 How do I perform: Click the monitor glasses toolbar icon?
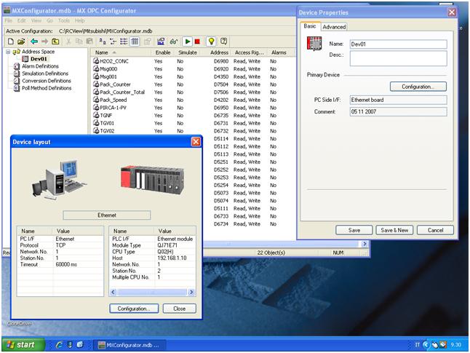click(x=174, y=41)
